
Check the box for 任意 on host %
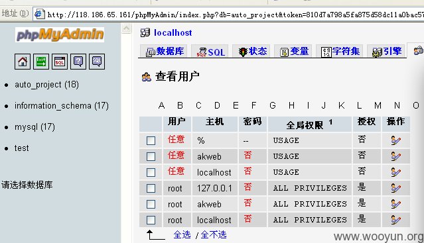click(151, 140)
